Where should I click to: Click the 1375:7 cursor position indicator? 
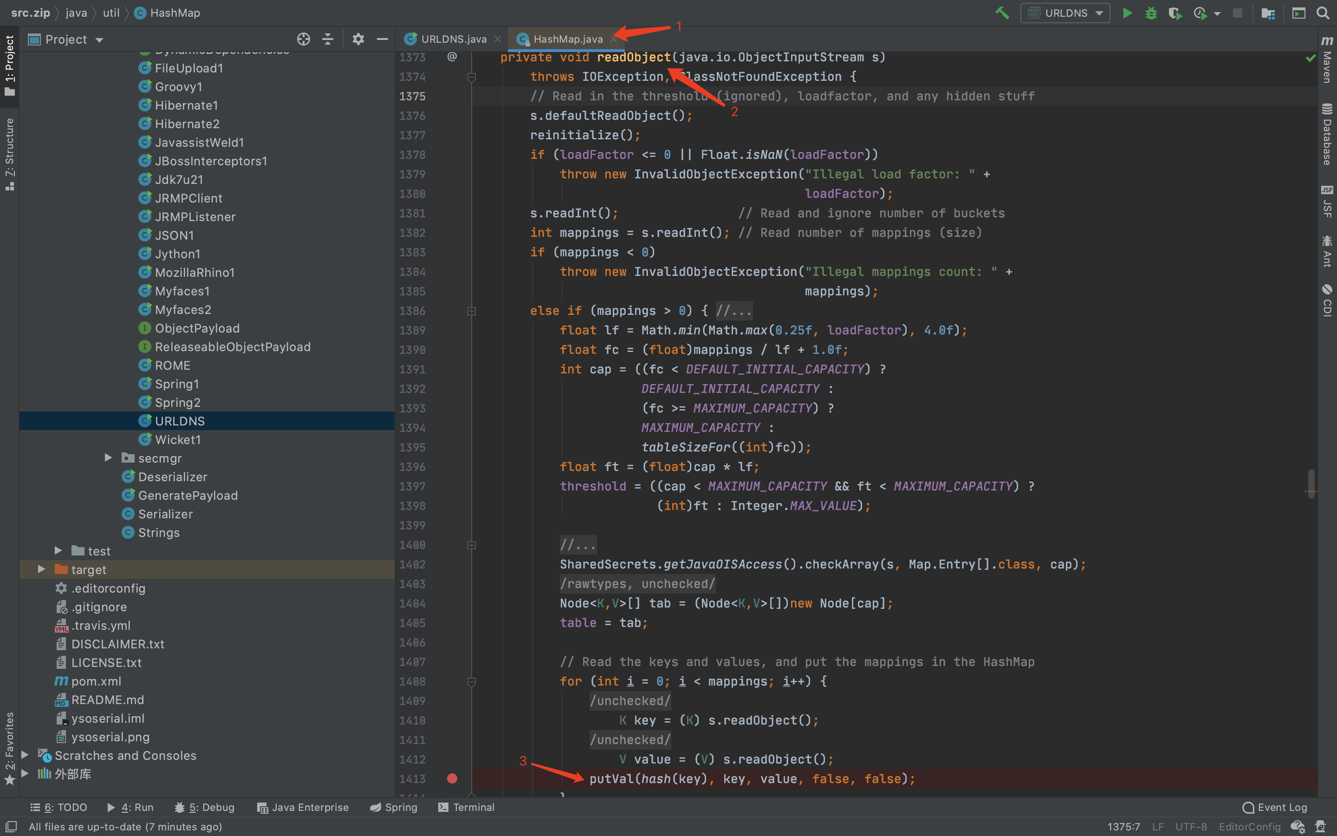pyautogui.click(x=1123, y=827)
